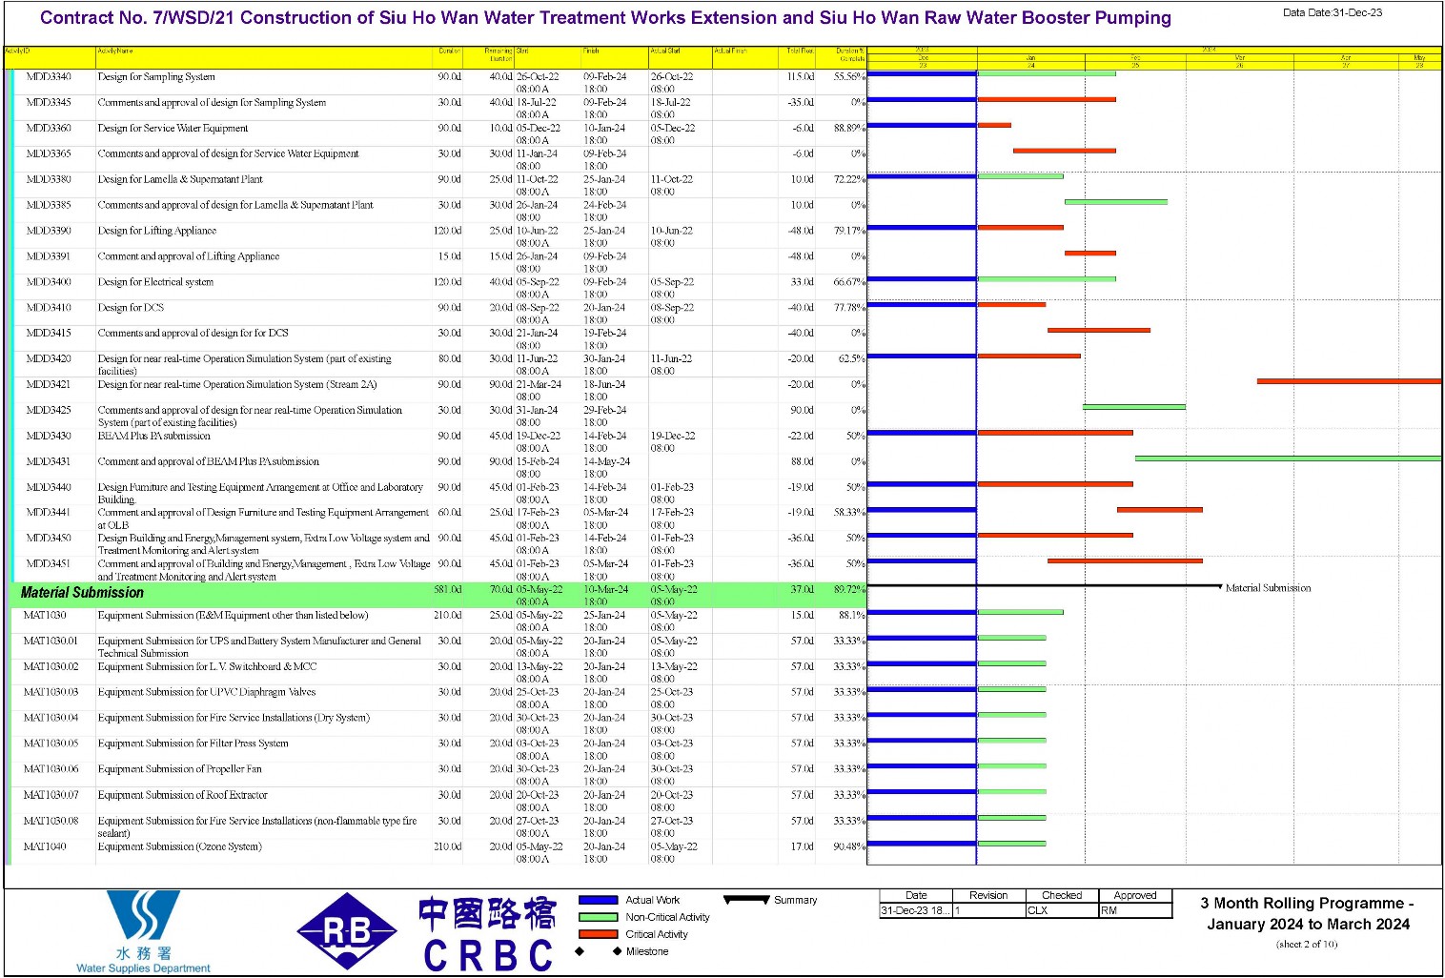Click the Material Submission group heading row
The width and height of the screenshot is (1445, 978).
tap(438, 595)
